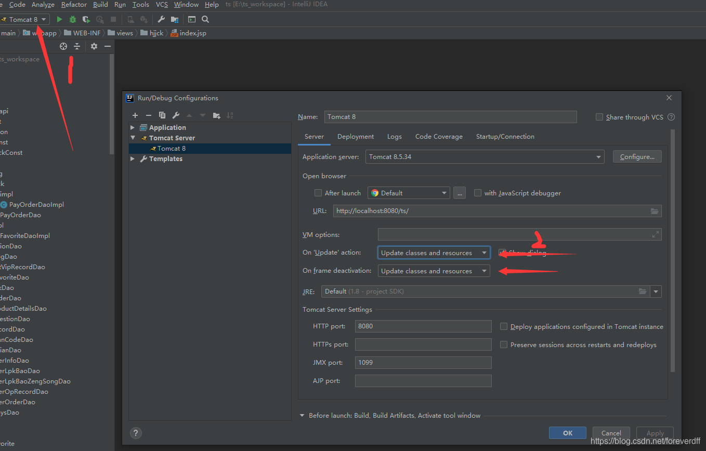Collapse Before launch section
This screenshot has height=451, width=706.
[302, 416]
